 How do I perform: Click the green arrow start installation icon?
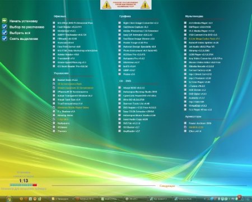4,21
